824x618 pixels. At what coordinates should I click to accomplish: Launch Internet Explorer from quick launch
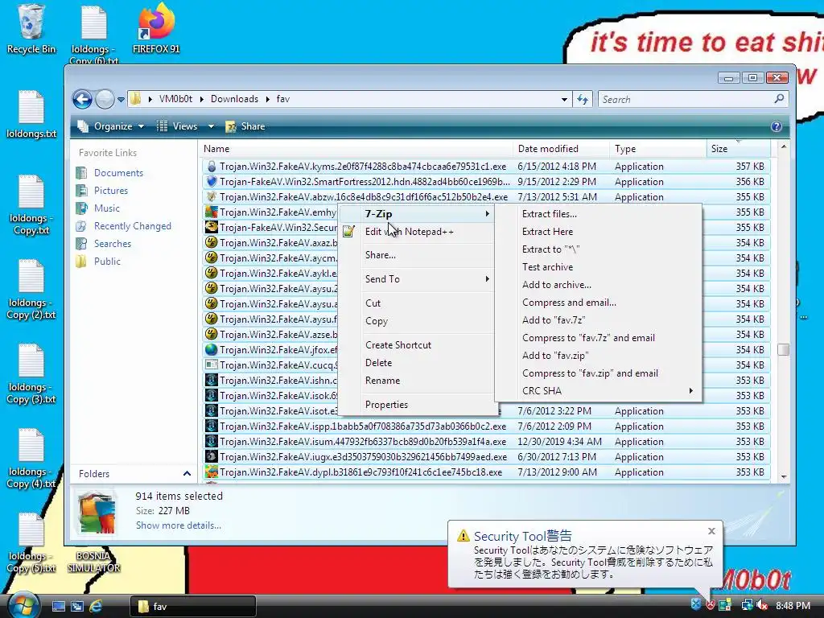tap(97, 606)
